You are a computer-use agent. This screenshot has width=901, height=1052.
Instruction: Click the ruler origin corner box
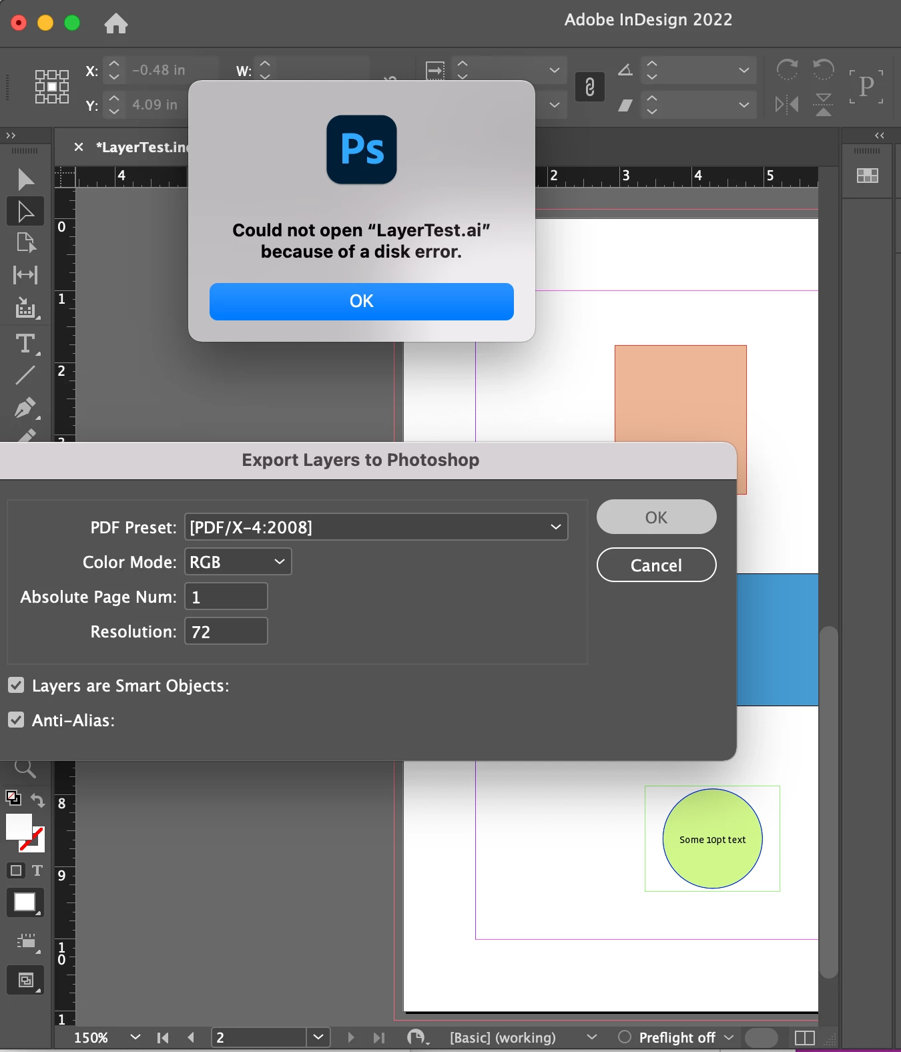pos(65,177)
